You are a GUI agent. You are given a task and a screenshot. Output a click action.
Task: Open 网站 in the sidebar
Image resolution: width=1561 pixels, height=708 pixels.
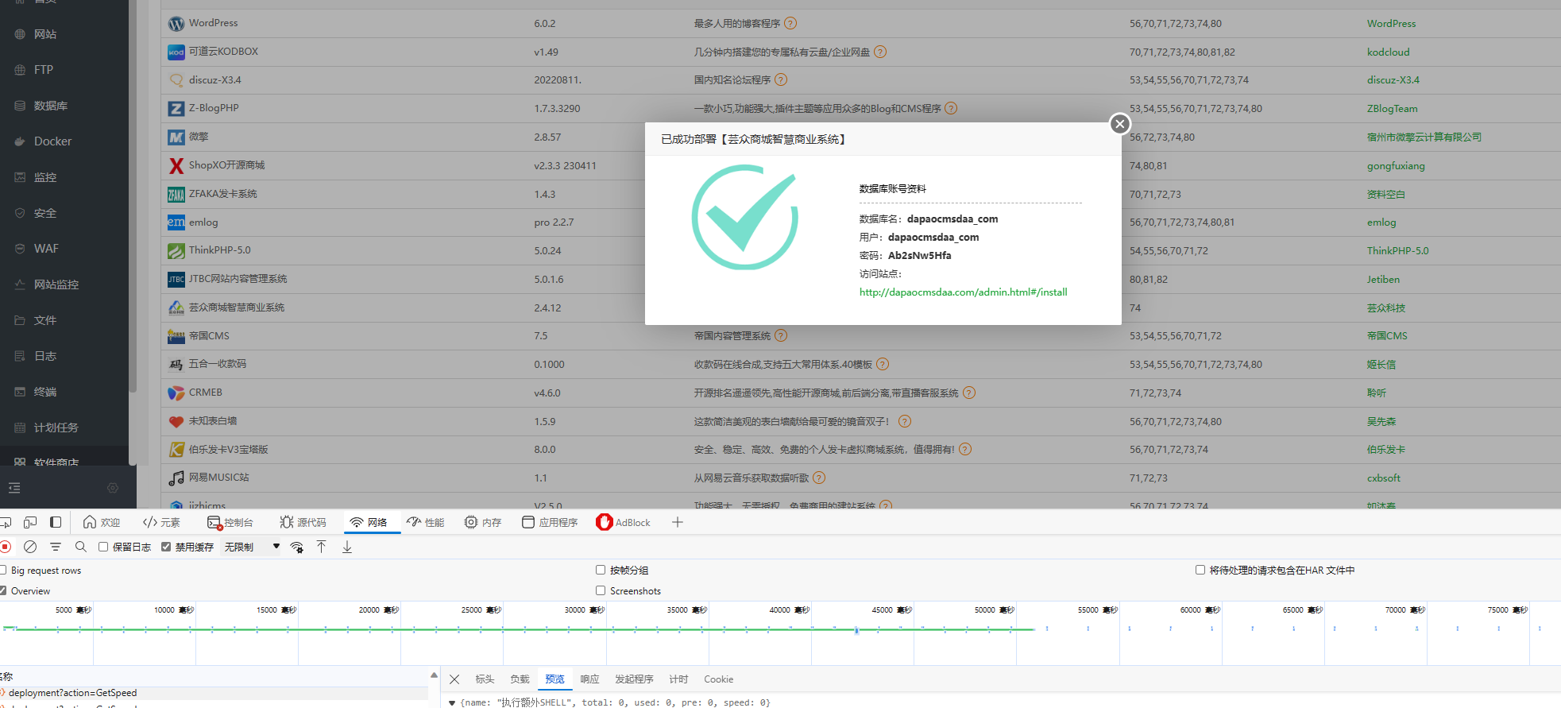point(45,34)
